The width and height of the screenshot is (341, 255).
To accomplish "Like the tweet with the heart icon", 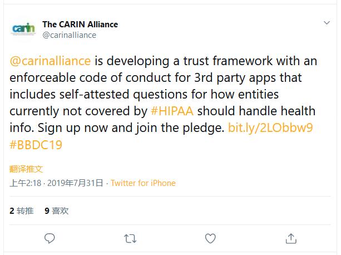I will (x=210, y=238).
